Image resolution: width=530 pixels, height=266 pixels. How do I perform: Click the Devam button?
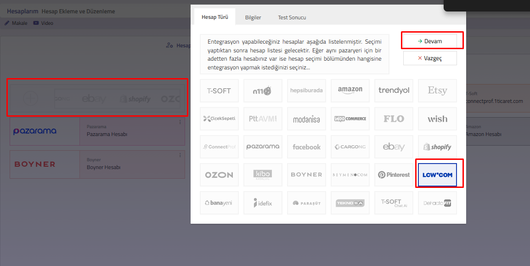point(430,41)
